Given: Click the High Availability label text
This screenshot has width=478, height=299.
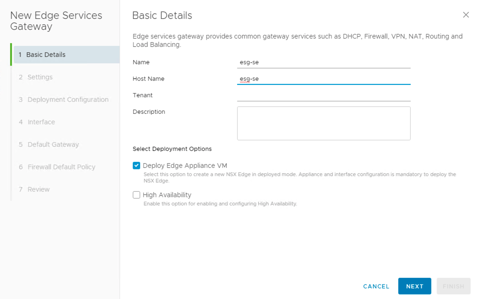Looking at the screenshot, I should tap(167, 195).
